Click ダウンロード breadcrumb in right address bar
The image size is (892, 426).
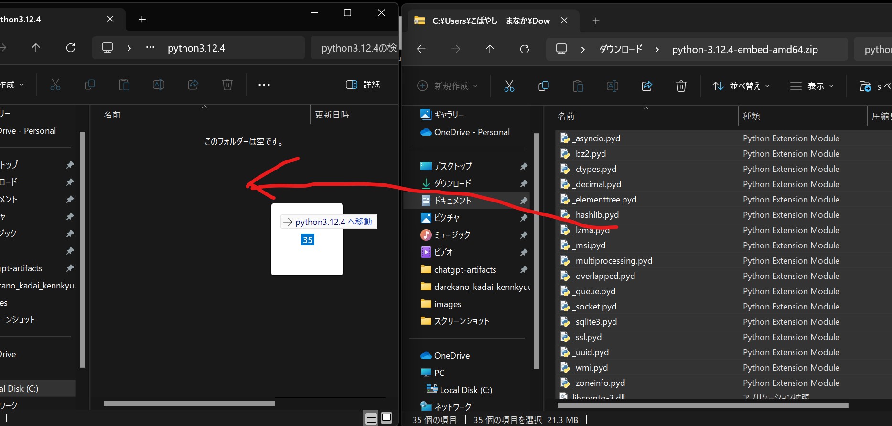tap(621, 49)
